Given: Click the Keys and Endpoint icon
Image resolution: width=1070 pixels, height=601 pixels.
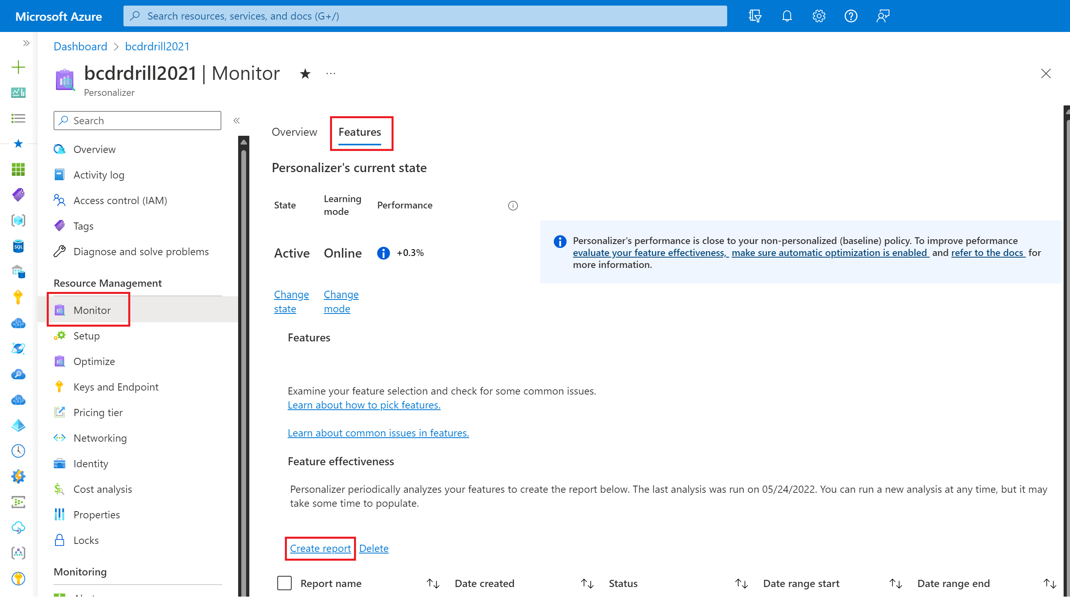Looking at the screenshot, I should [x=60, y=387].
